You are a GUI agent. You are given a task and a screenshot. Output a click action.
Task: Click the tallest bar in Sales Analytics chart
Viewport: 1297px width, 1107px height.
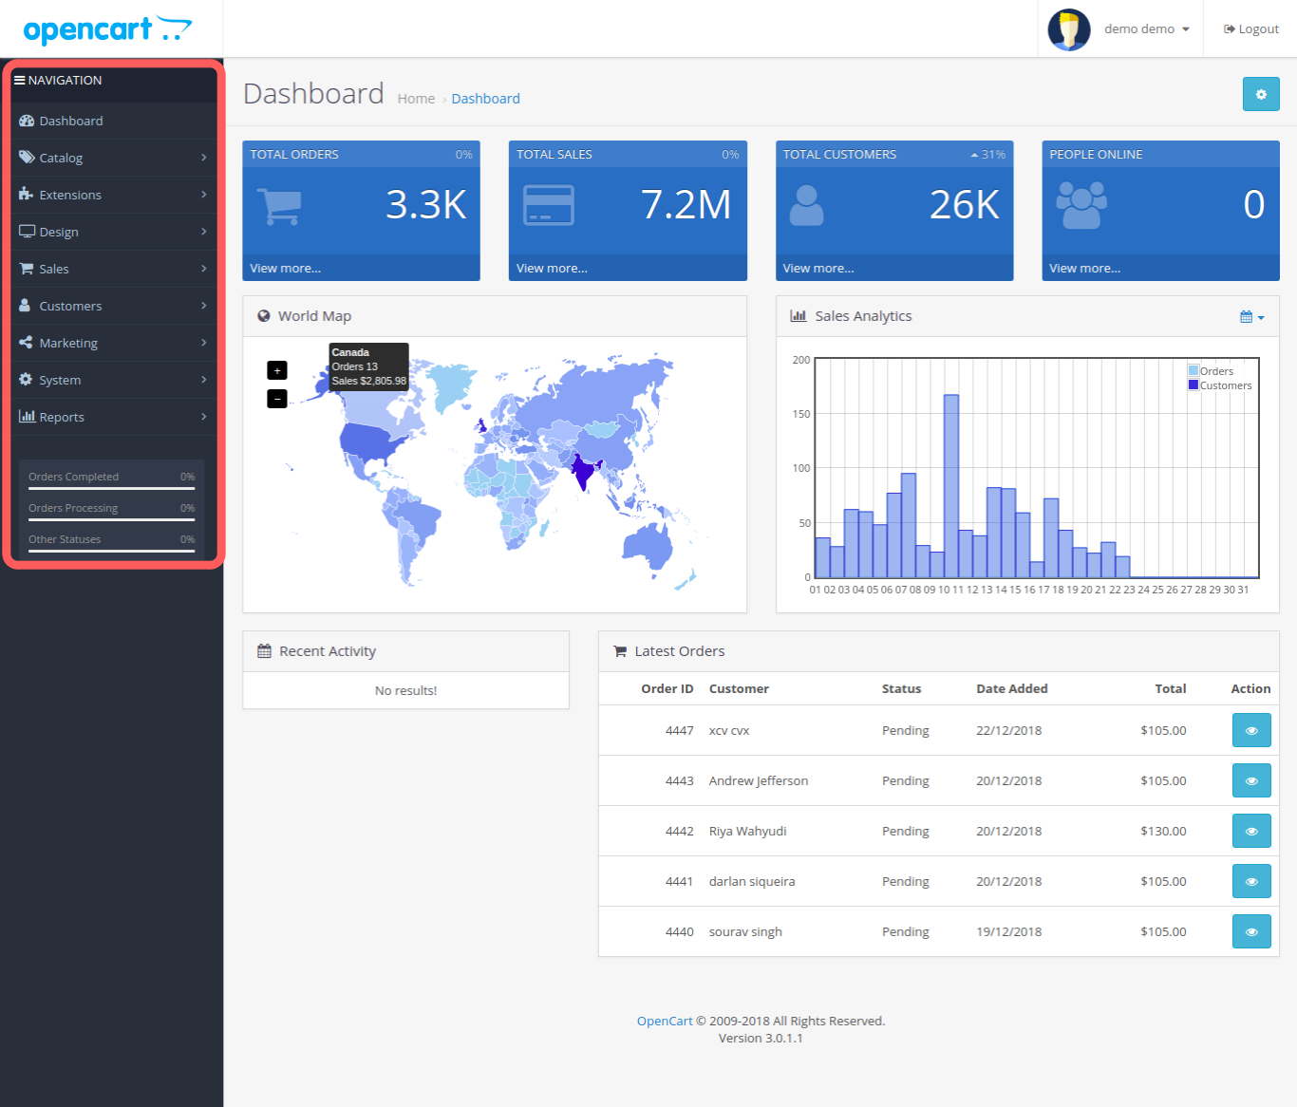pyautogui.click(x=950, y=484)
